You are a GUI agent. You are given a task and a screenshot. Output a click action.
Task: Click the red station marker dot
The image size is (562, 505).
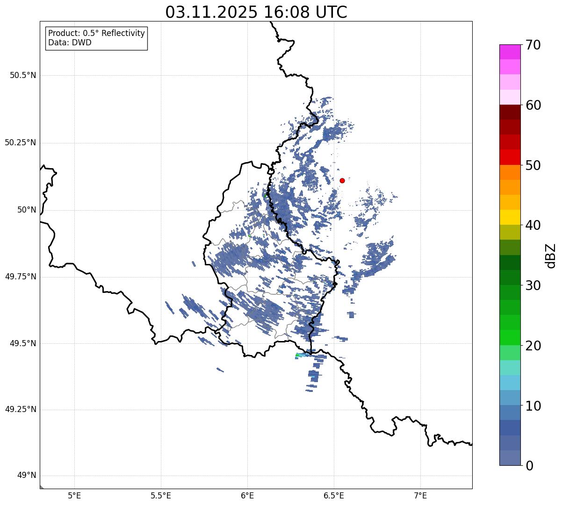[342, 180]
